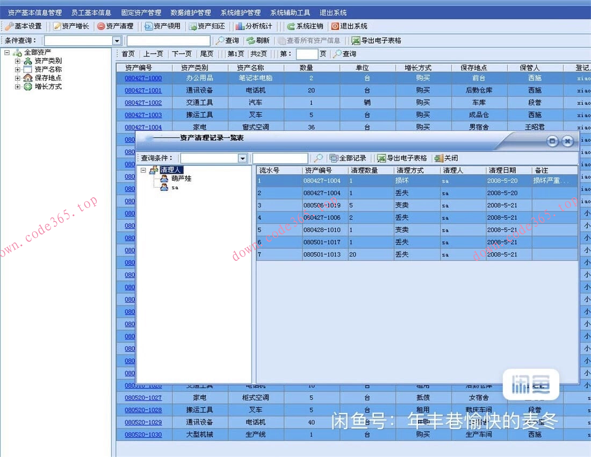The image size is (591, 457).
Task: Collapse the 清理人 tree node
Action: pyautogui.click(x=143, y=170)
